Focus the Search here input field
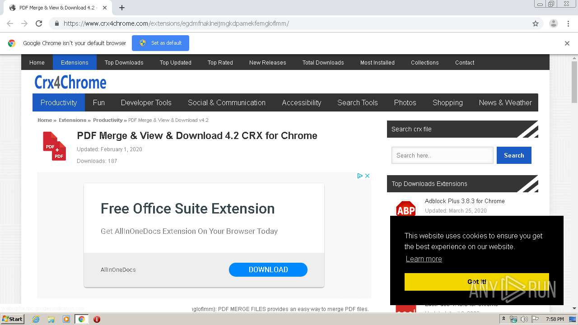The height and width of the screenshot is (325, 578). click(443, 155)
